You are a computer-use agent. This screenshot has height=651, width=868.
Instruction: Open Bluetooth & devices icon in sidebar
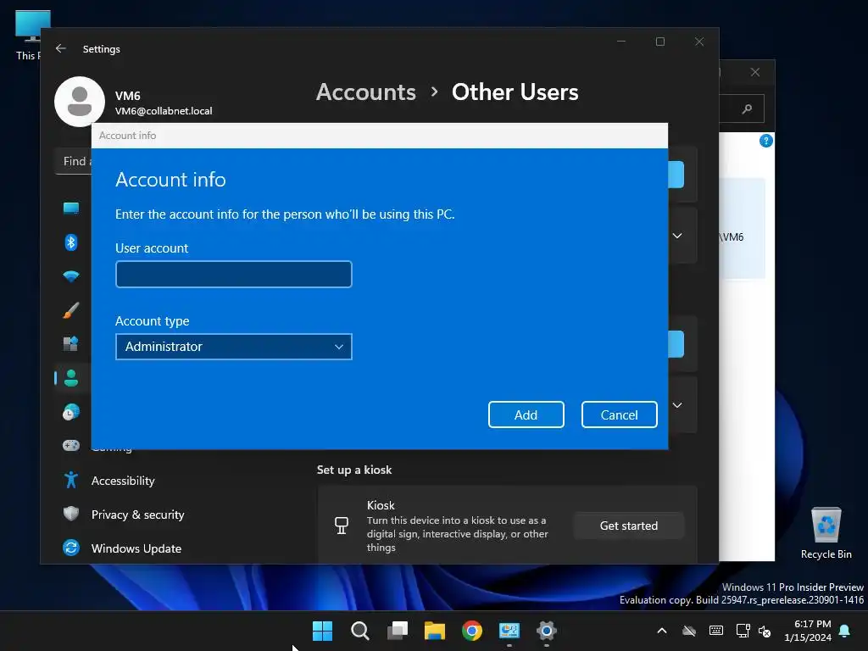71,242
